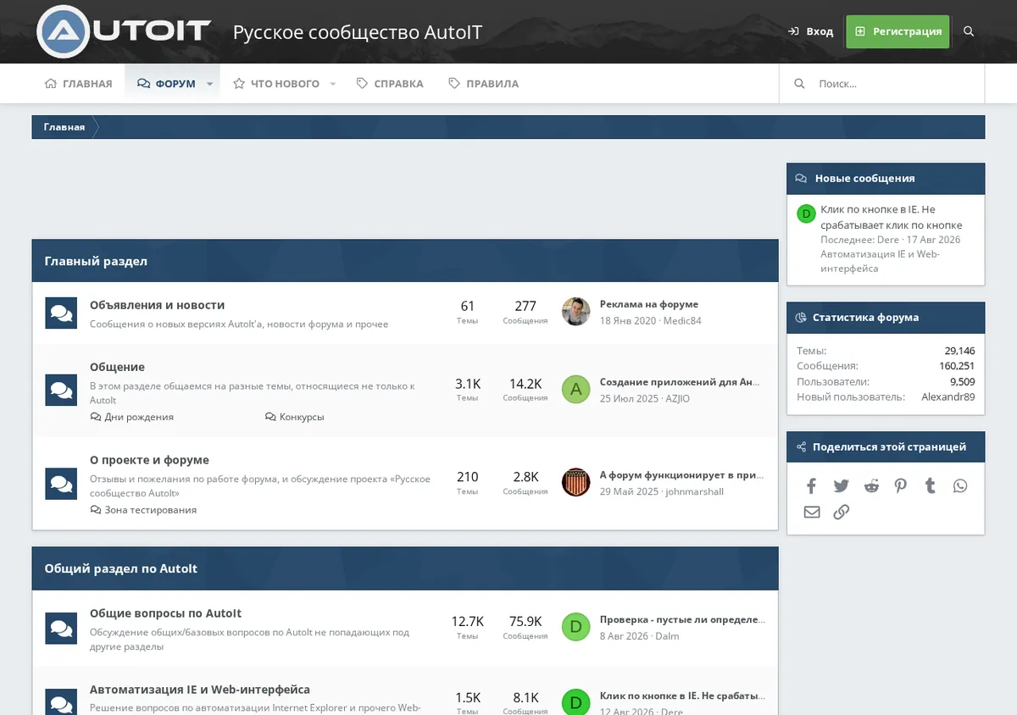Screen dimensions: 1017x715
Task: Click the Вход login link
Action: (x=810, y=31)
